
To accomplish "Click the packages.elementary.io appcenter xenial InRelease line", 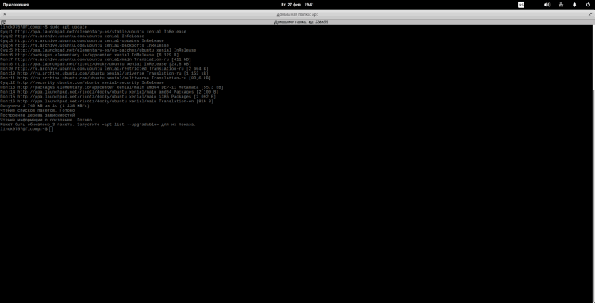I will click(89, 55).
